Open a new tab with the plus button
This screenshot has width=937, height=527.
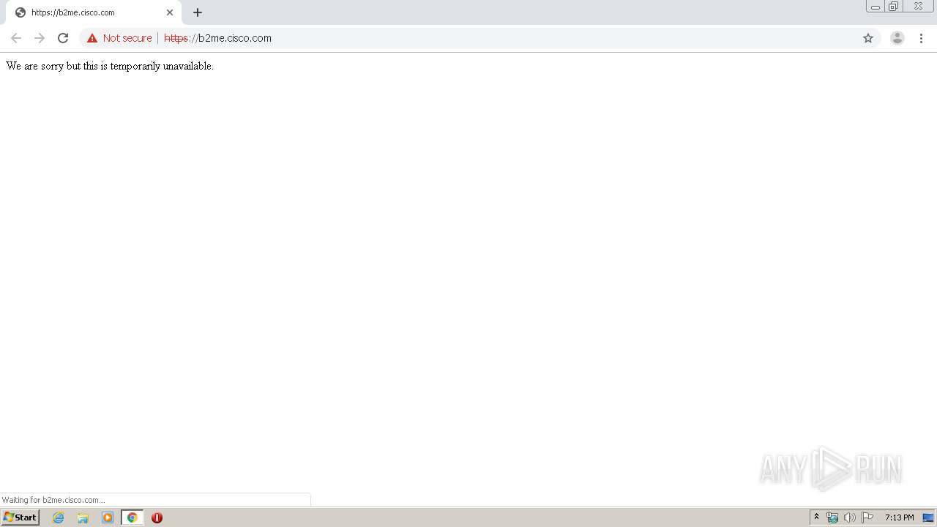pos(198,12)
